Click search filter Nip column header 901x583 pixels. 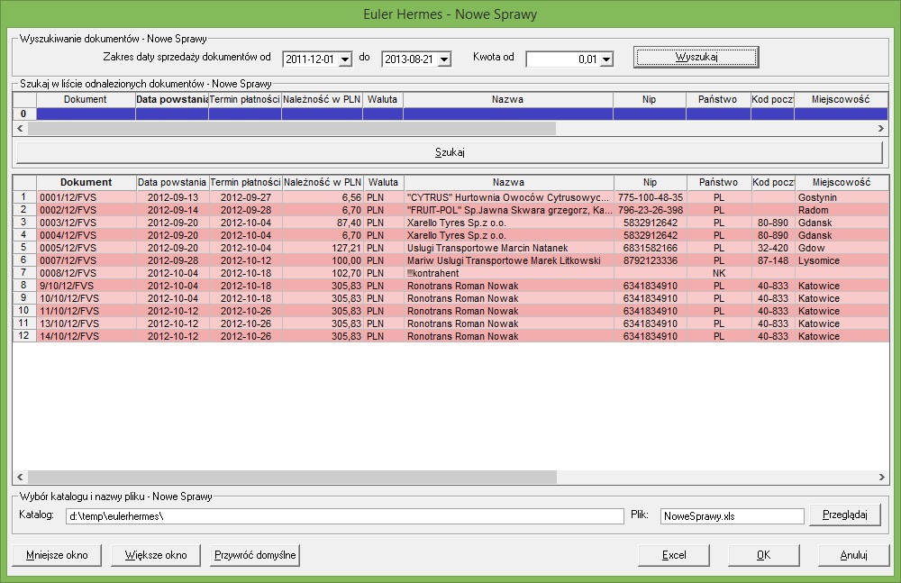(x=650, y=99)
